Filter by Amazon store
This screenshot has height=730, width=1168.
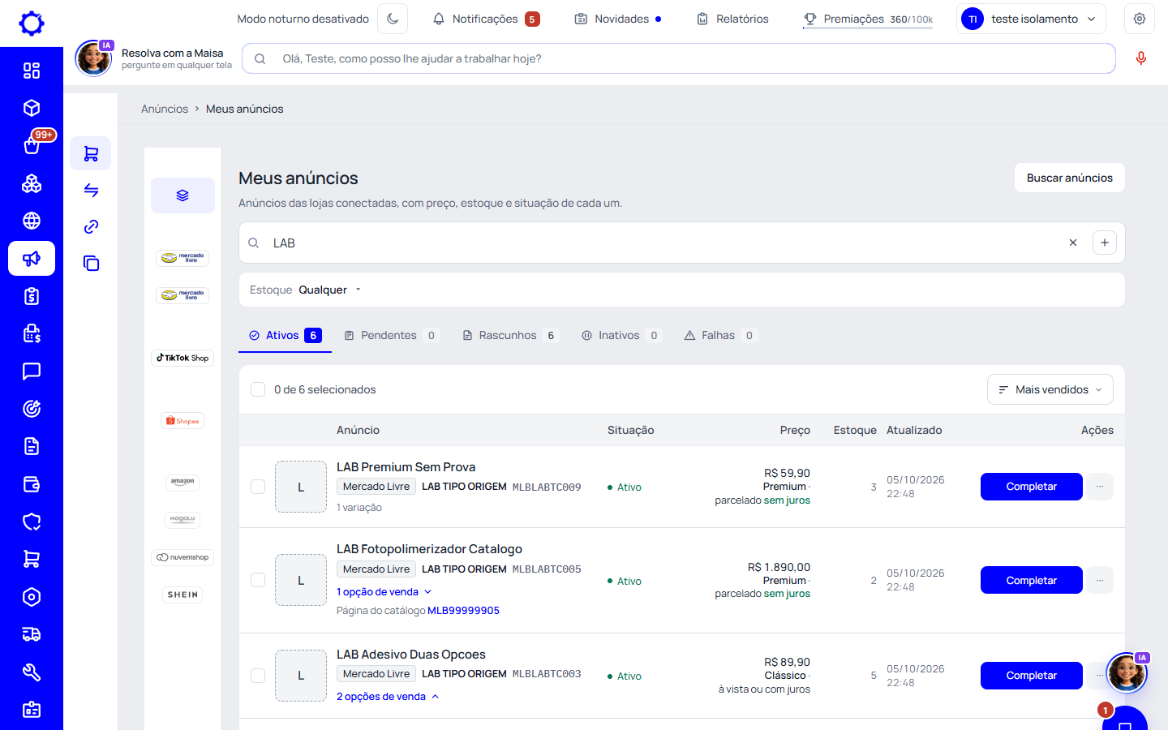[182, 482]
